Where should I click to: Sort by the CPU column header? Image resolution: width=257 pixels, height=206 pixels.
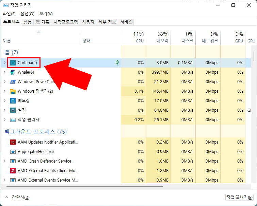coord(133,38)
